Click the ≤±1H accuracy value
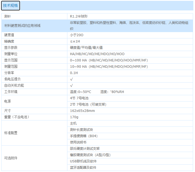Screen dimensions: 195x172 click(75, 41)
